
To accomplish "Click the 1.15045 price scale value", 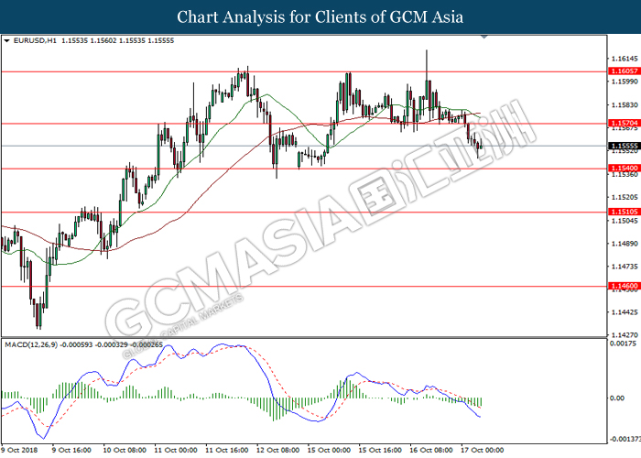I will pyautogui.click(x=625, y=221).
